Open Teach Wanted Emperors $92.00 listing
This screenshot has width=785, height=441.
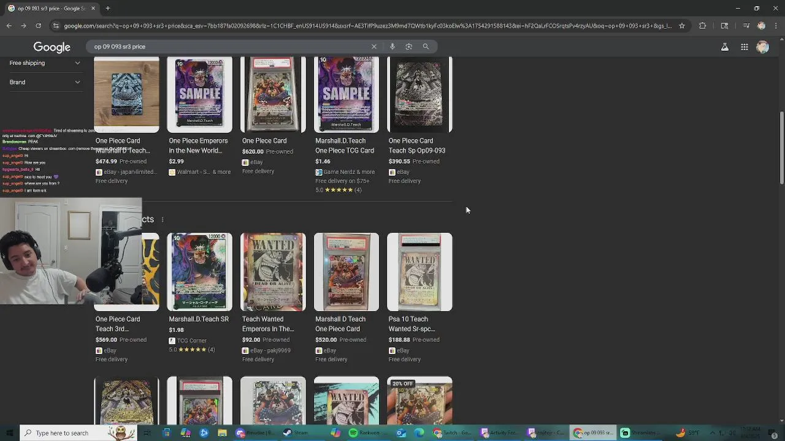[268, 324]
